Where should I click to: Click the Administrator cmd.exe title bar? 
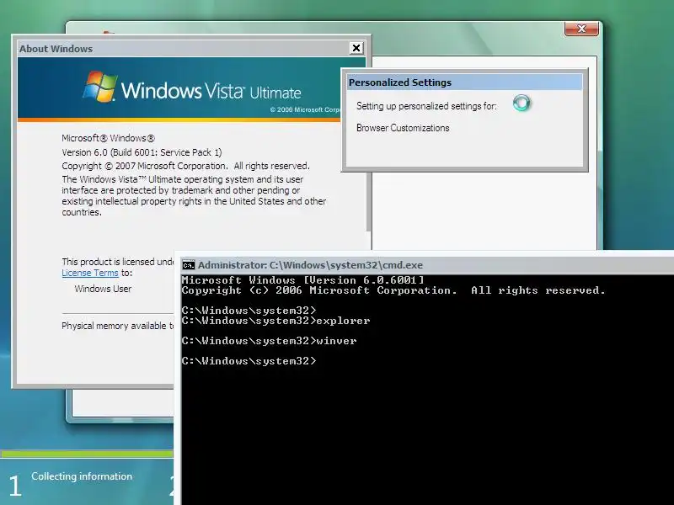(x=428, y=265)
